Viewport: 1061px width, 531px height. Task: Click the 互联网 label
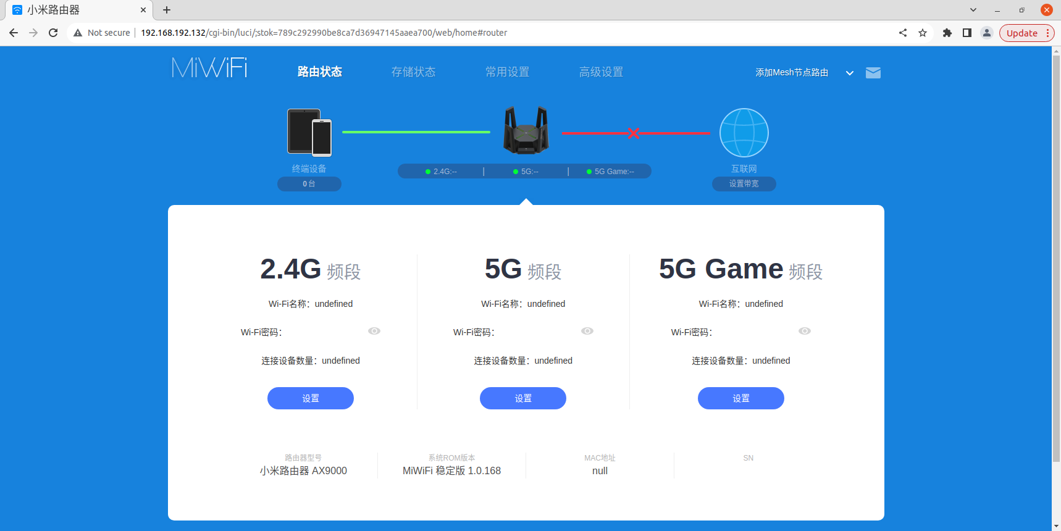[x=744, y=169]
